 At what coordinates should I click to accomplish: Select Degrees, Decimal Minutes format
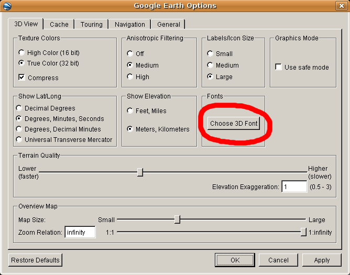tap(59, 129)
